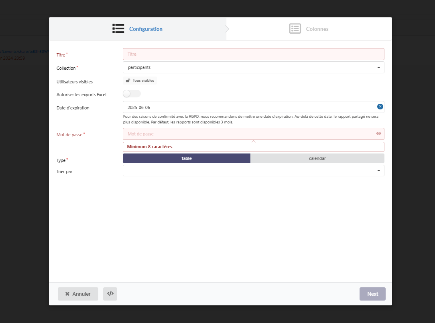Click into the Titre input field
Screen dimensions: 435x323
click(253, 54)
